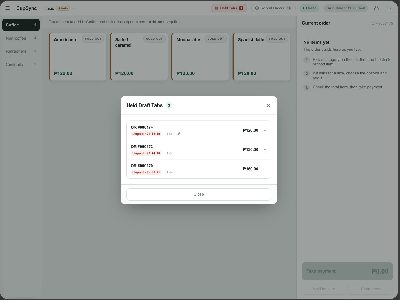Open the hagz Admin user dropdown

60,8
